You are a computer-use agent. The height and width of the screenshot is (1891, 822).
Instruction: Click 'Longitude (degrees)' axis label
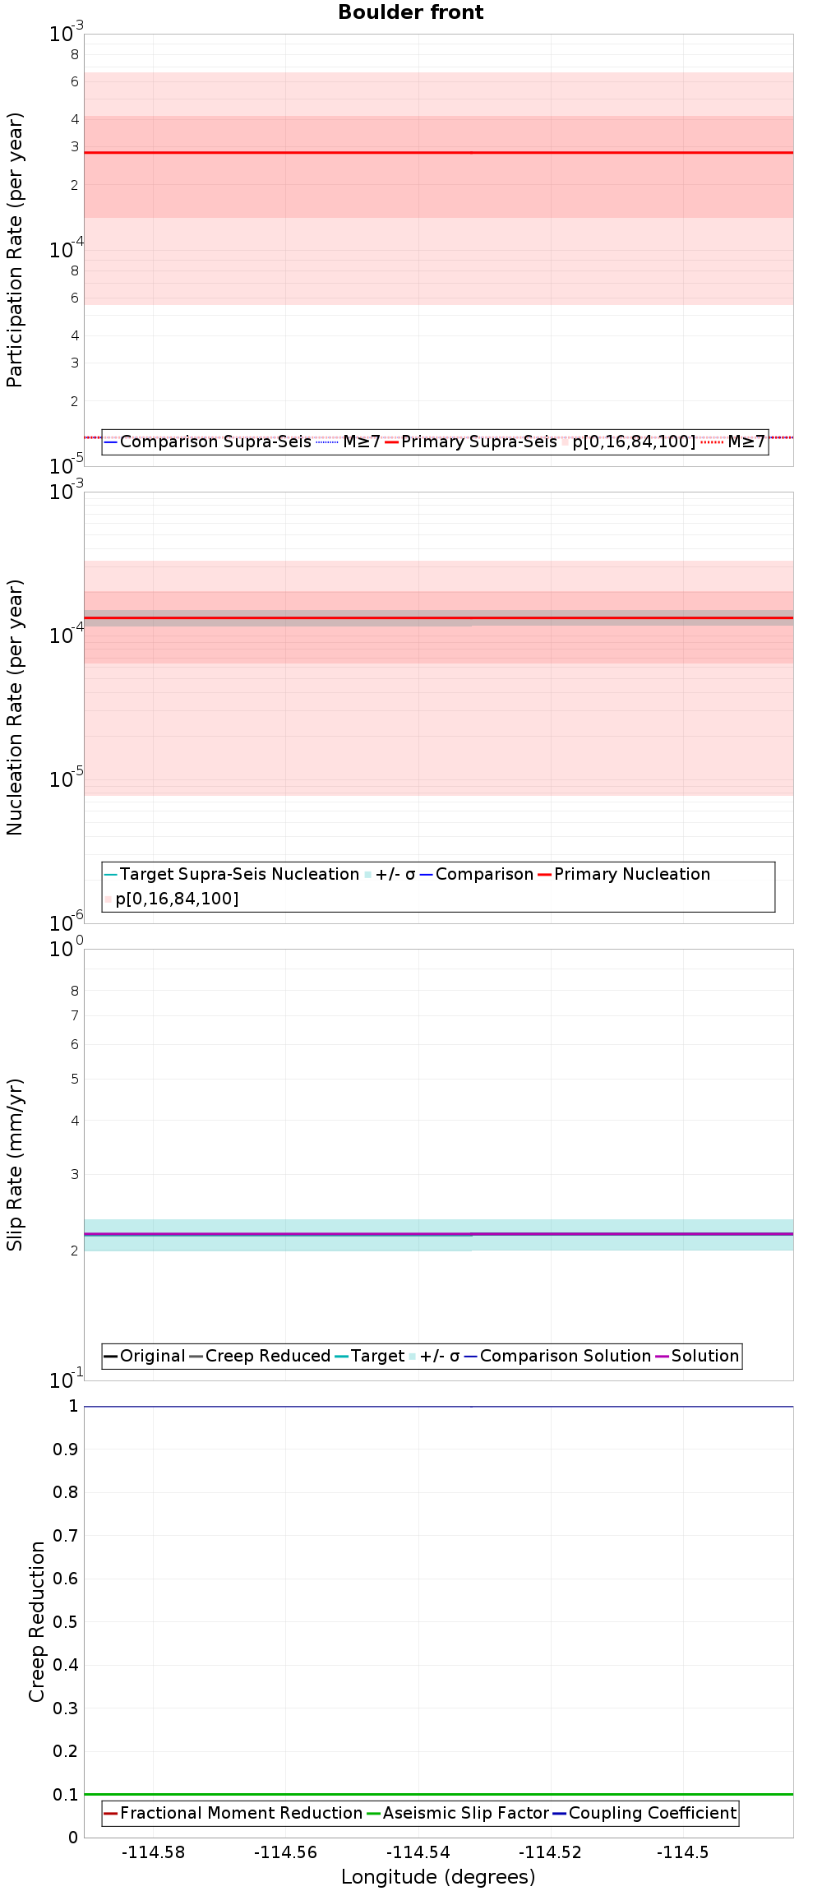pos(438,1870)
